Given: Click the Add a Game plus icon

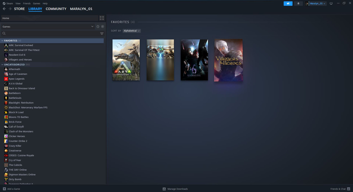Looking at the screenshot, I should pos(4,189).
